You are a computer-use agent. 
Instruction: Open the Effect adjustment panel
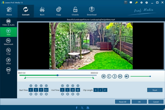(x=9, y=61)
